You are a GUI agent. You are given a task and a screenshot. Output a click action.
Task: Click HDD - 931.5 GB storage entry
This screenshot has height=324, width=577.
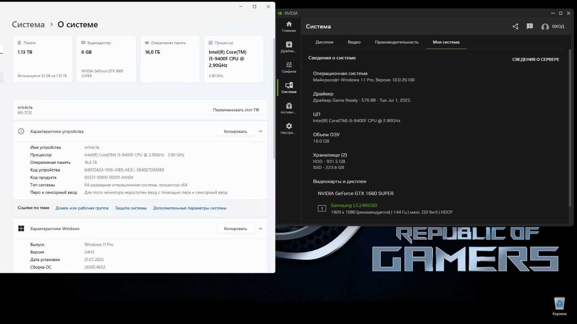pos(329,161)
